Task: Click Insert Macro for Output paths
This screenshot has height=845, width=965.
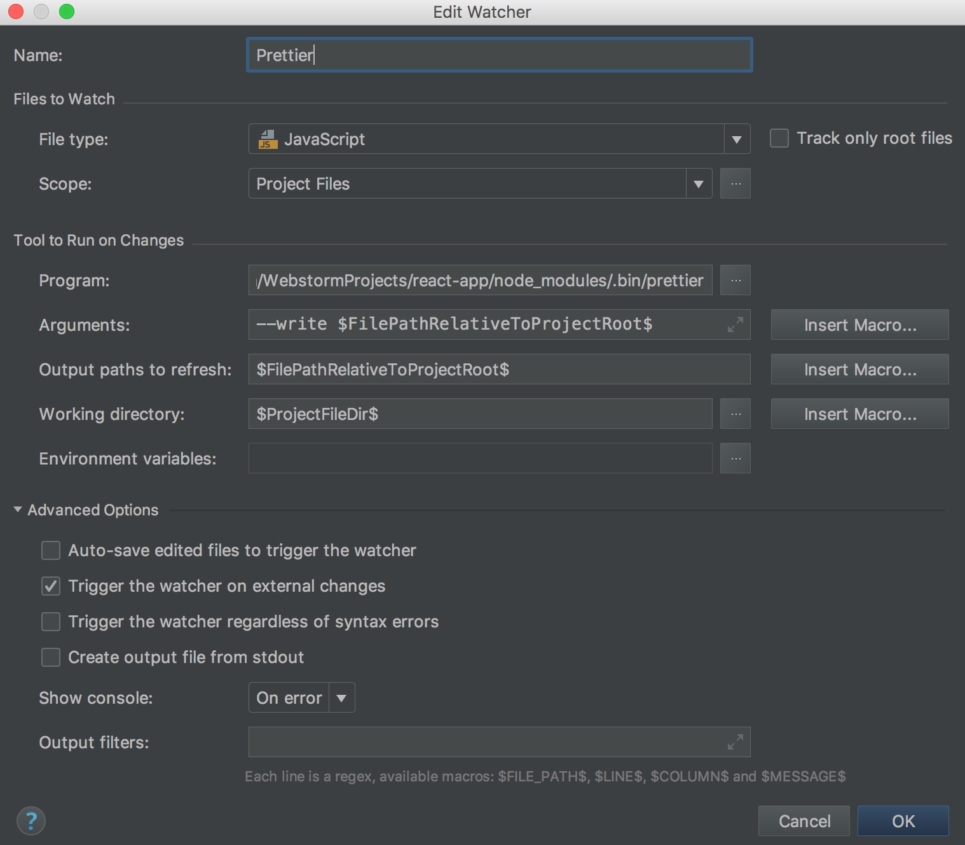Action: 859,370
